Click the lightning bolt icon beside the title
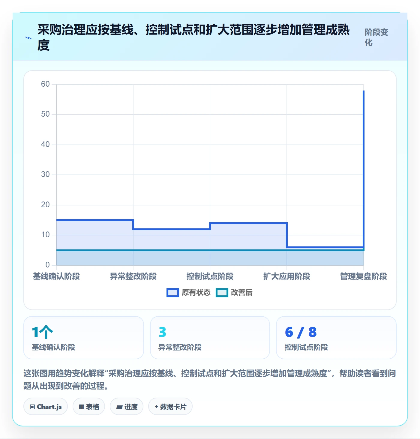This screenshot has height=439, width=420. pyautogui.click(x=28, y=38)
